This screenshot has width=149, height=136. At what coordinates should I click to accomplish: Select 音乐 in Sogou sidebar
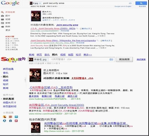click(6, 73)
